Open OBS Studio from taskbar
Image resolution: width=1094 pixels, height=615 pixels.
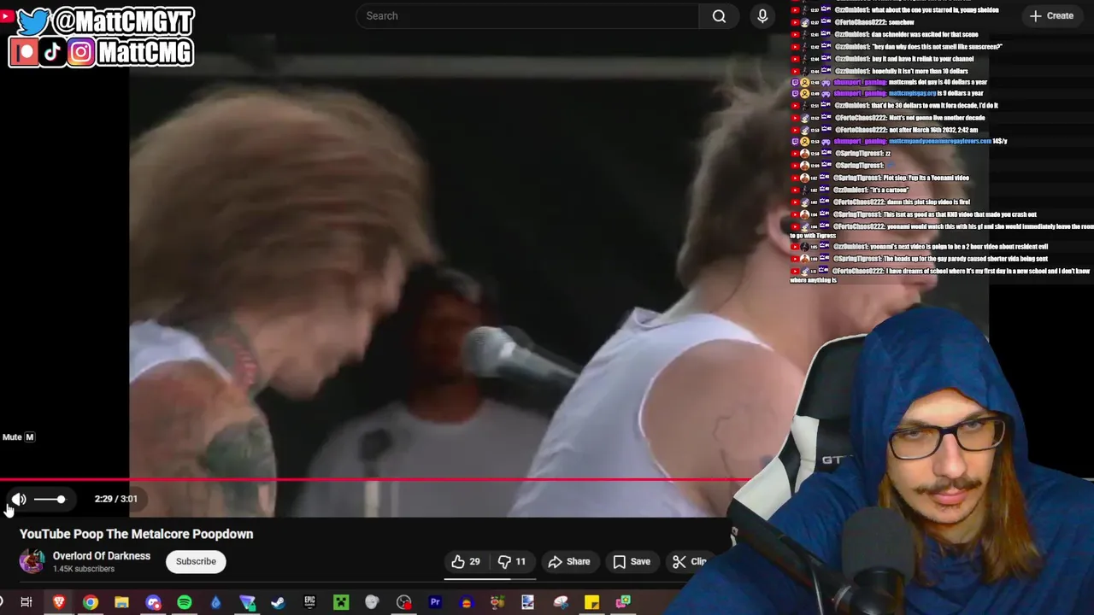[403, 602]
